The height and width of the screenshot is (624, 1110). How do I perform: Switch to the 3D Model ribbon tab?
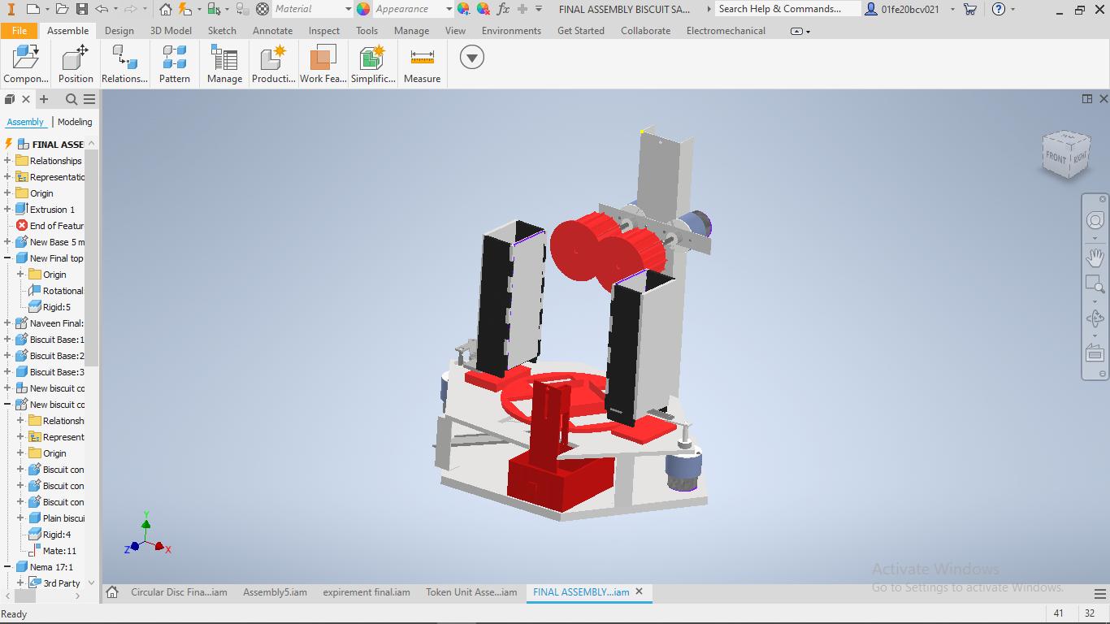[171, 31]
